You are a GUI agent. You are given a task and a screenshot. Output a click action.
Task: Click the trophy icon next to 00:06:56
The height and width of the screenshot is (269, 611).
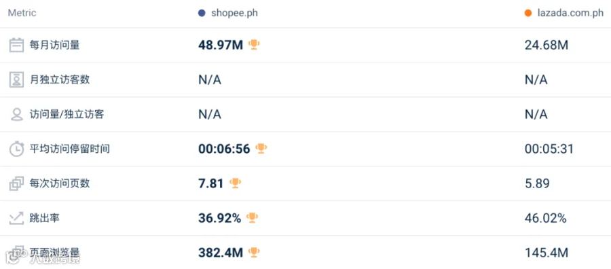[261, 149]
